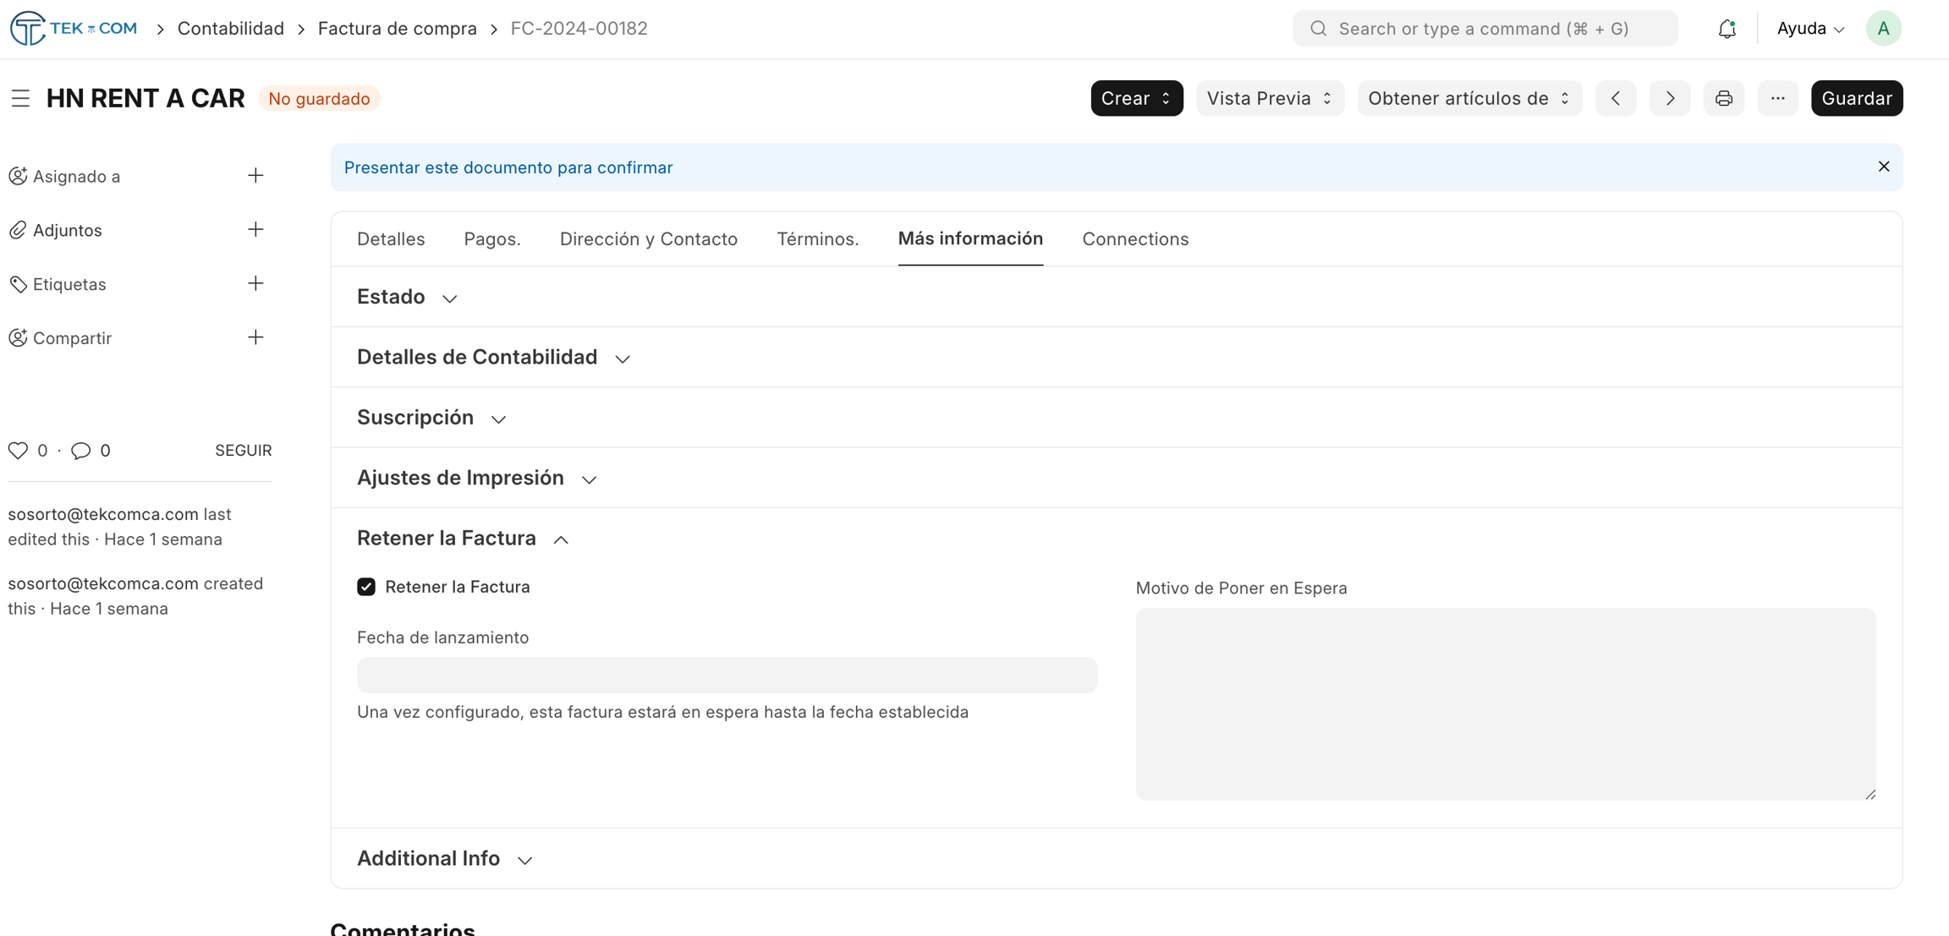Add an assignee with plus icon
This screenshot has width=1949, height=936.
click(x=255, y=176)
